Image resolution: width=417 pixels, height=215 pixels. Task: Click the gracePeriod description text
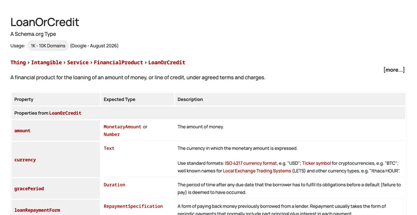pos(289,189)
